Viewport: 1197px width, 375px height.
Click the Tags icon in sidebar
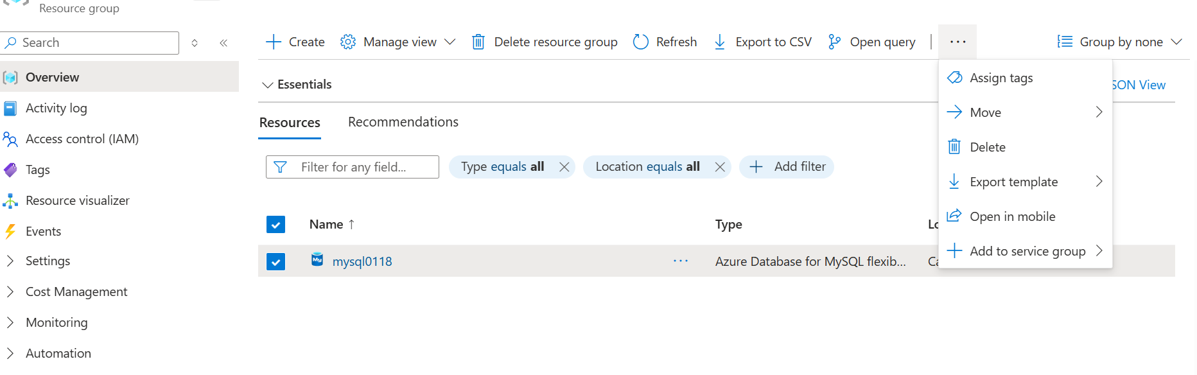coord(11,170)
